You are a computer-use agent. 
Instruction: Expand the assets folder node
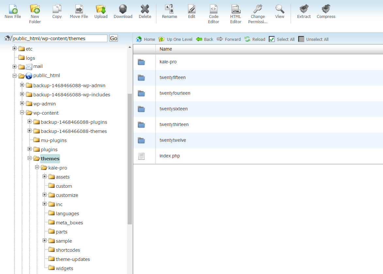pyautogui.click(x=44, y=176)
